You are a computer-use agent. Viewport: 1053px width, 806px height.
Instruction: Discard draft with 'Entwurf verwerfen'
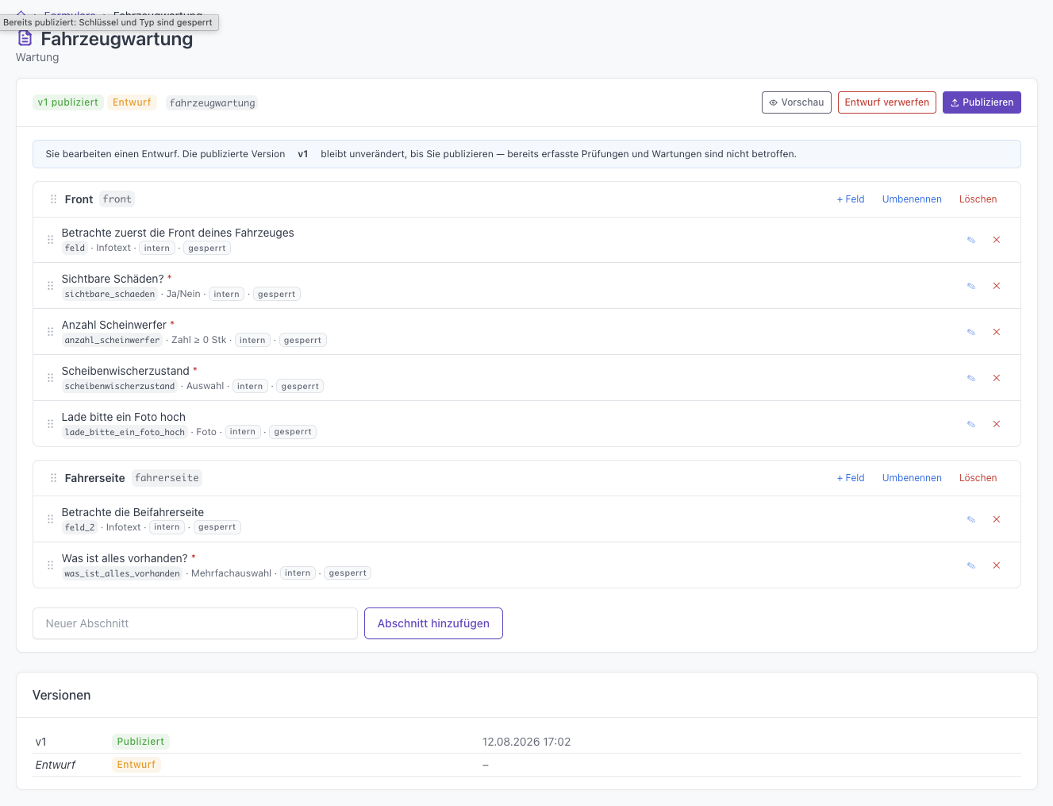click(887, 102)
